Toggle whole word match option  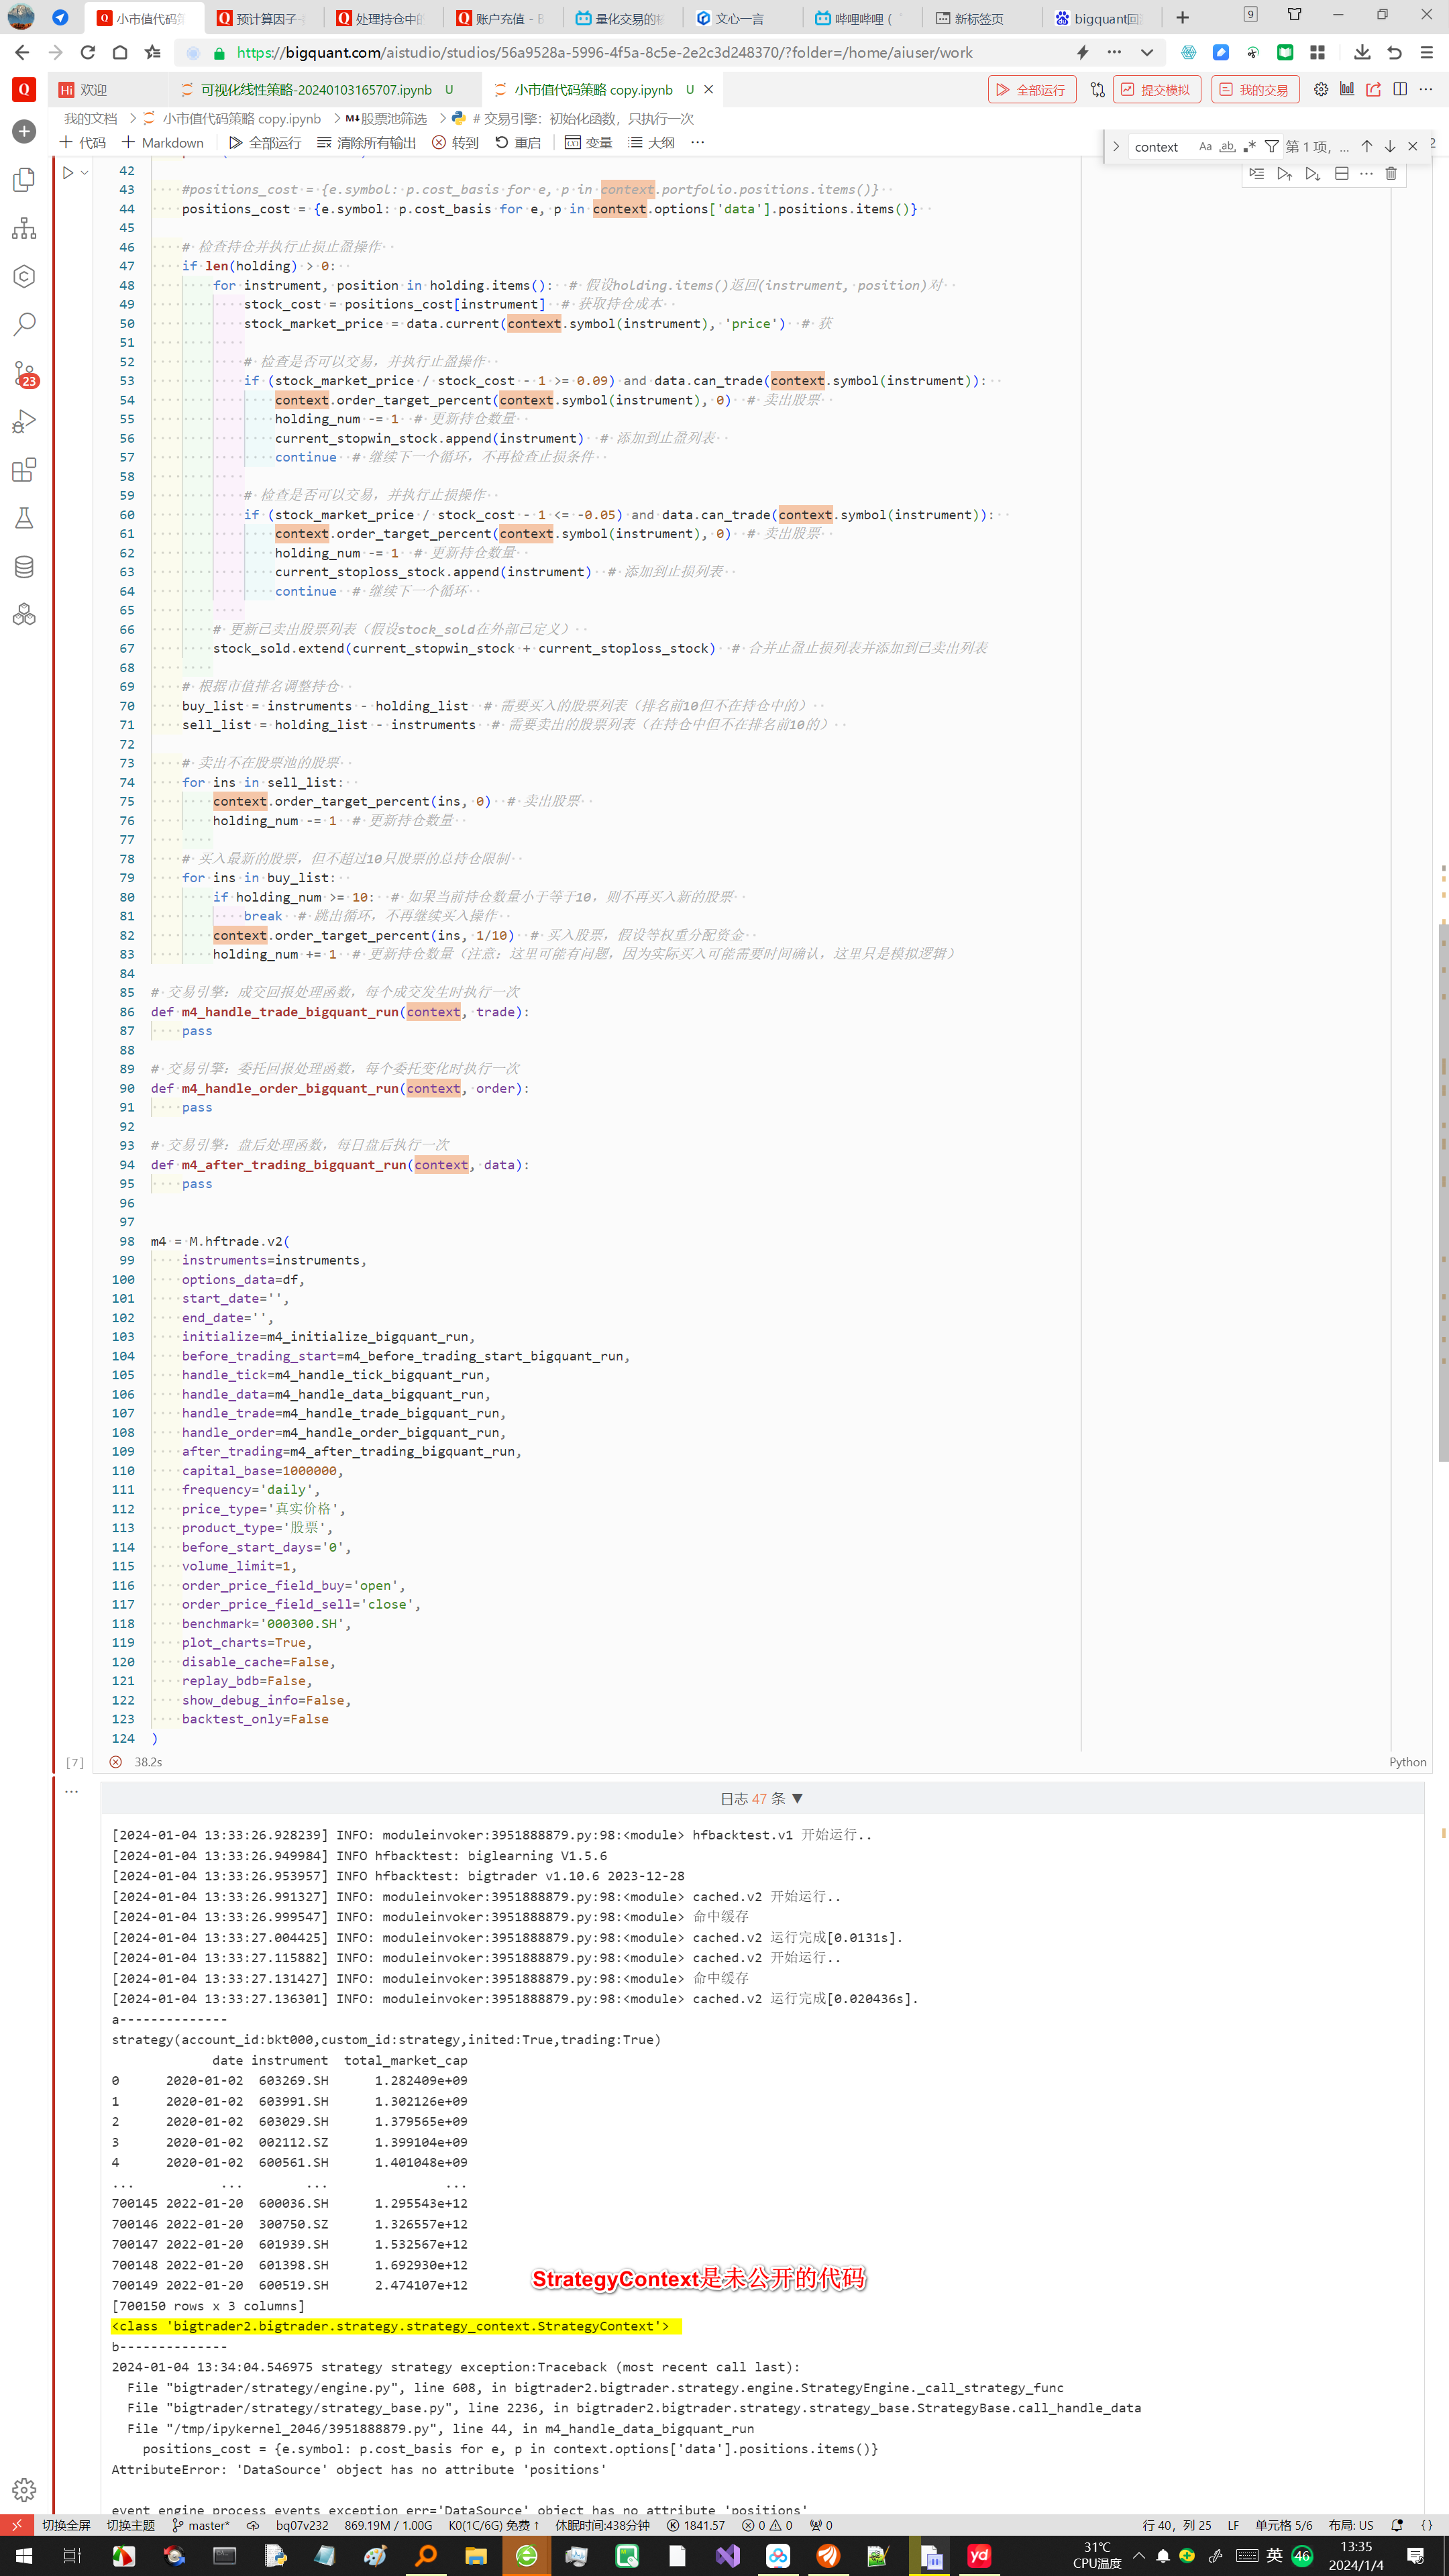coord(1227,147)
